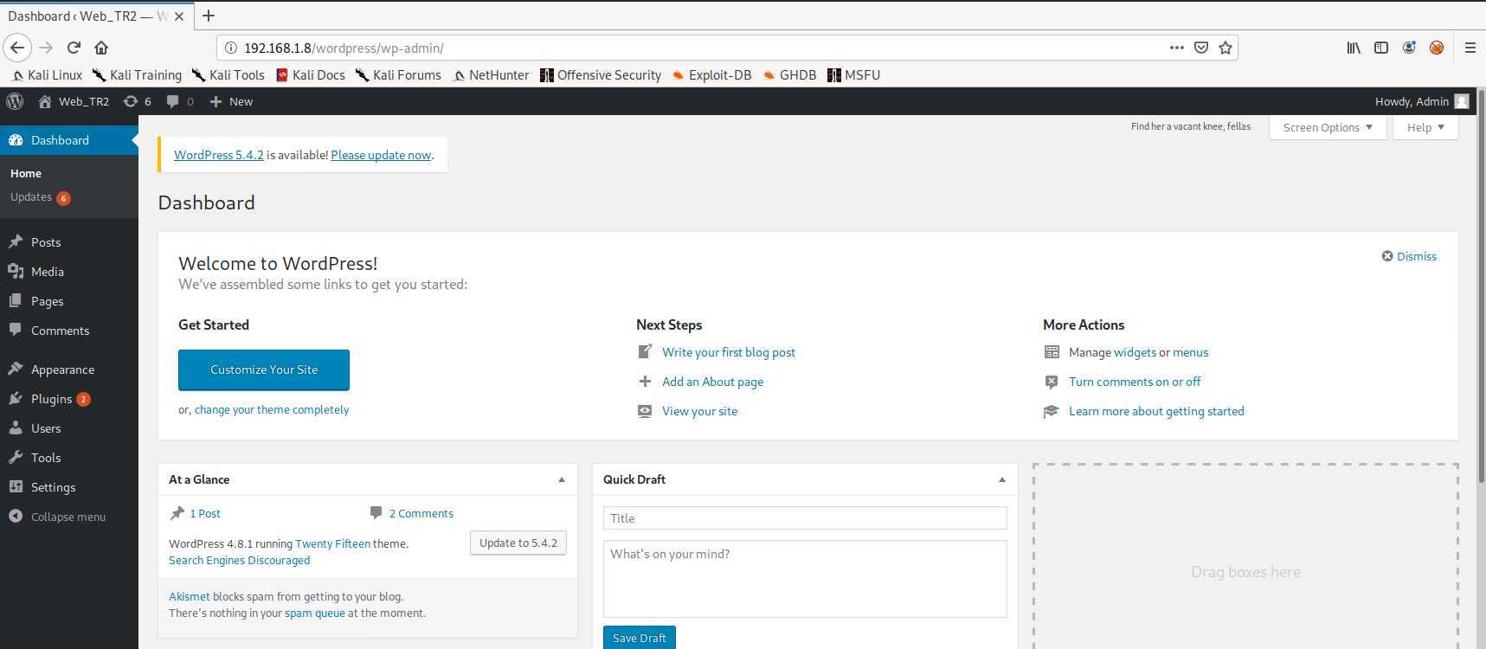Open the widgets link

(x=1135, y=352)
